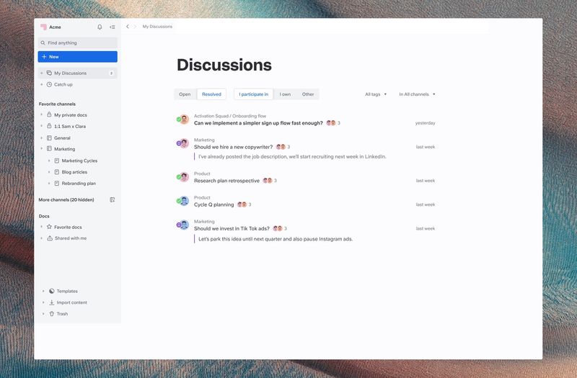Click the My Discussions chat icon

tap(49, 73)
